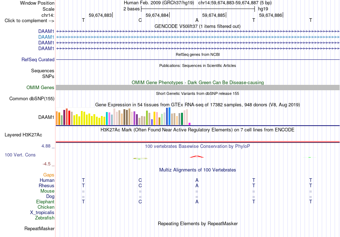Click the Window Position label
This screenshot has width=340, height=237.
(37, 3)
